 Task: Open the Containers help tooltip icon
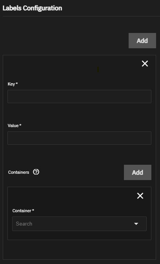pyautogui.click(x=36, y=172)
